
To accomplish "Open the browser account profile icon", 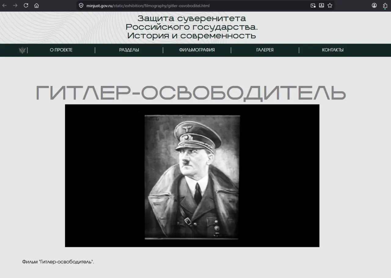I will coord(374,5).
